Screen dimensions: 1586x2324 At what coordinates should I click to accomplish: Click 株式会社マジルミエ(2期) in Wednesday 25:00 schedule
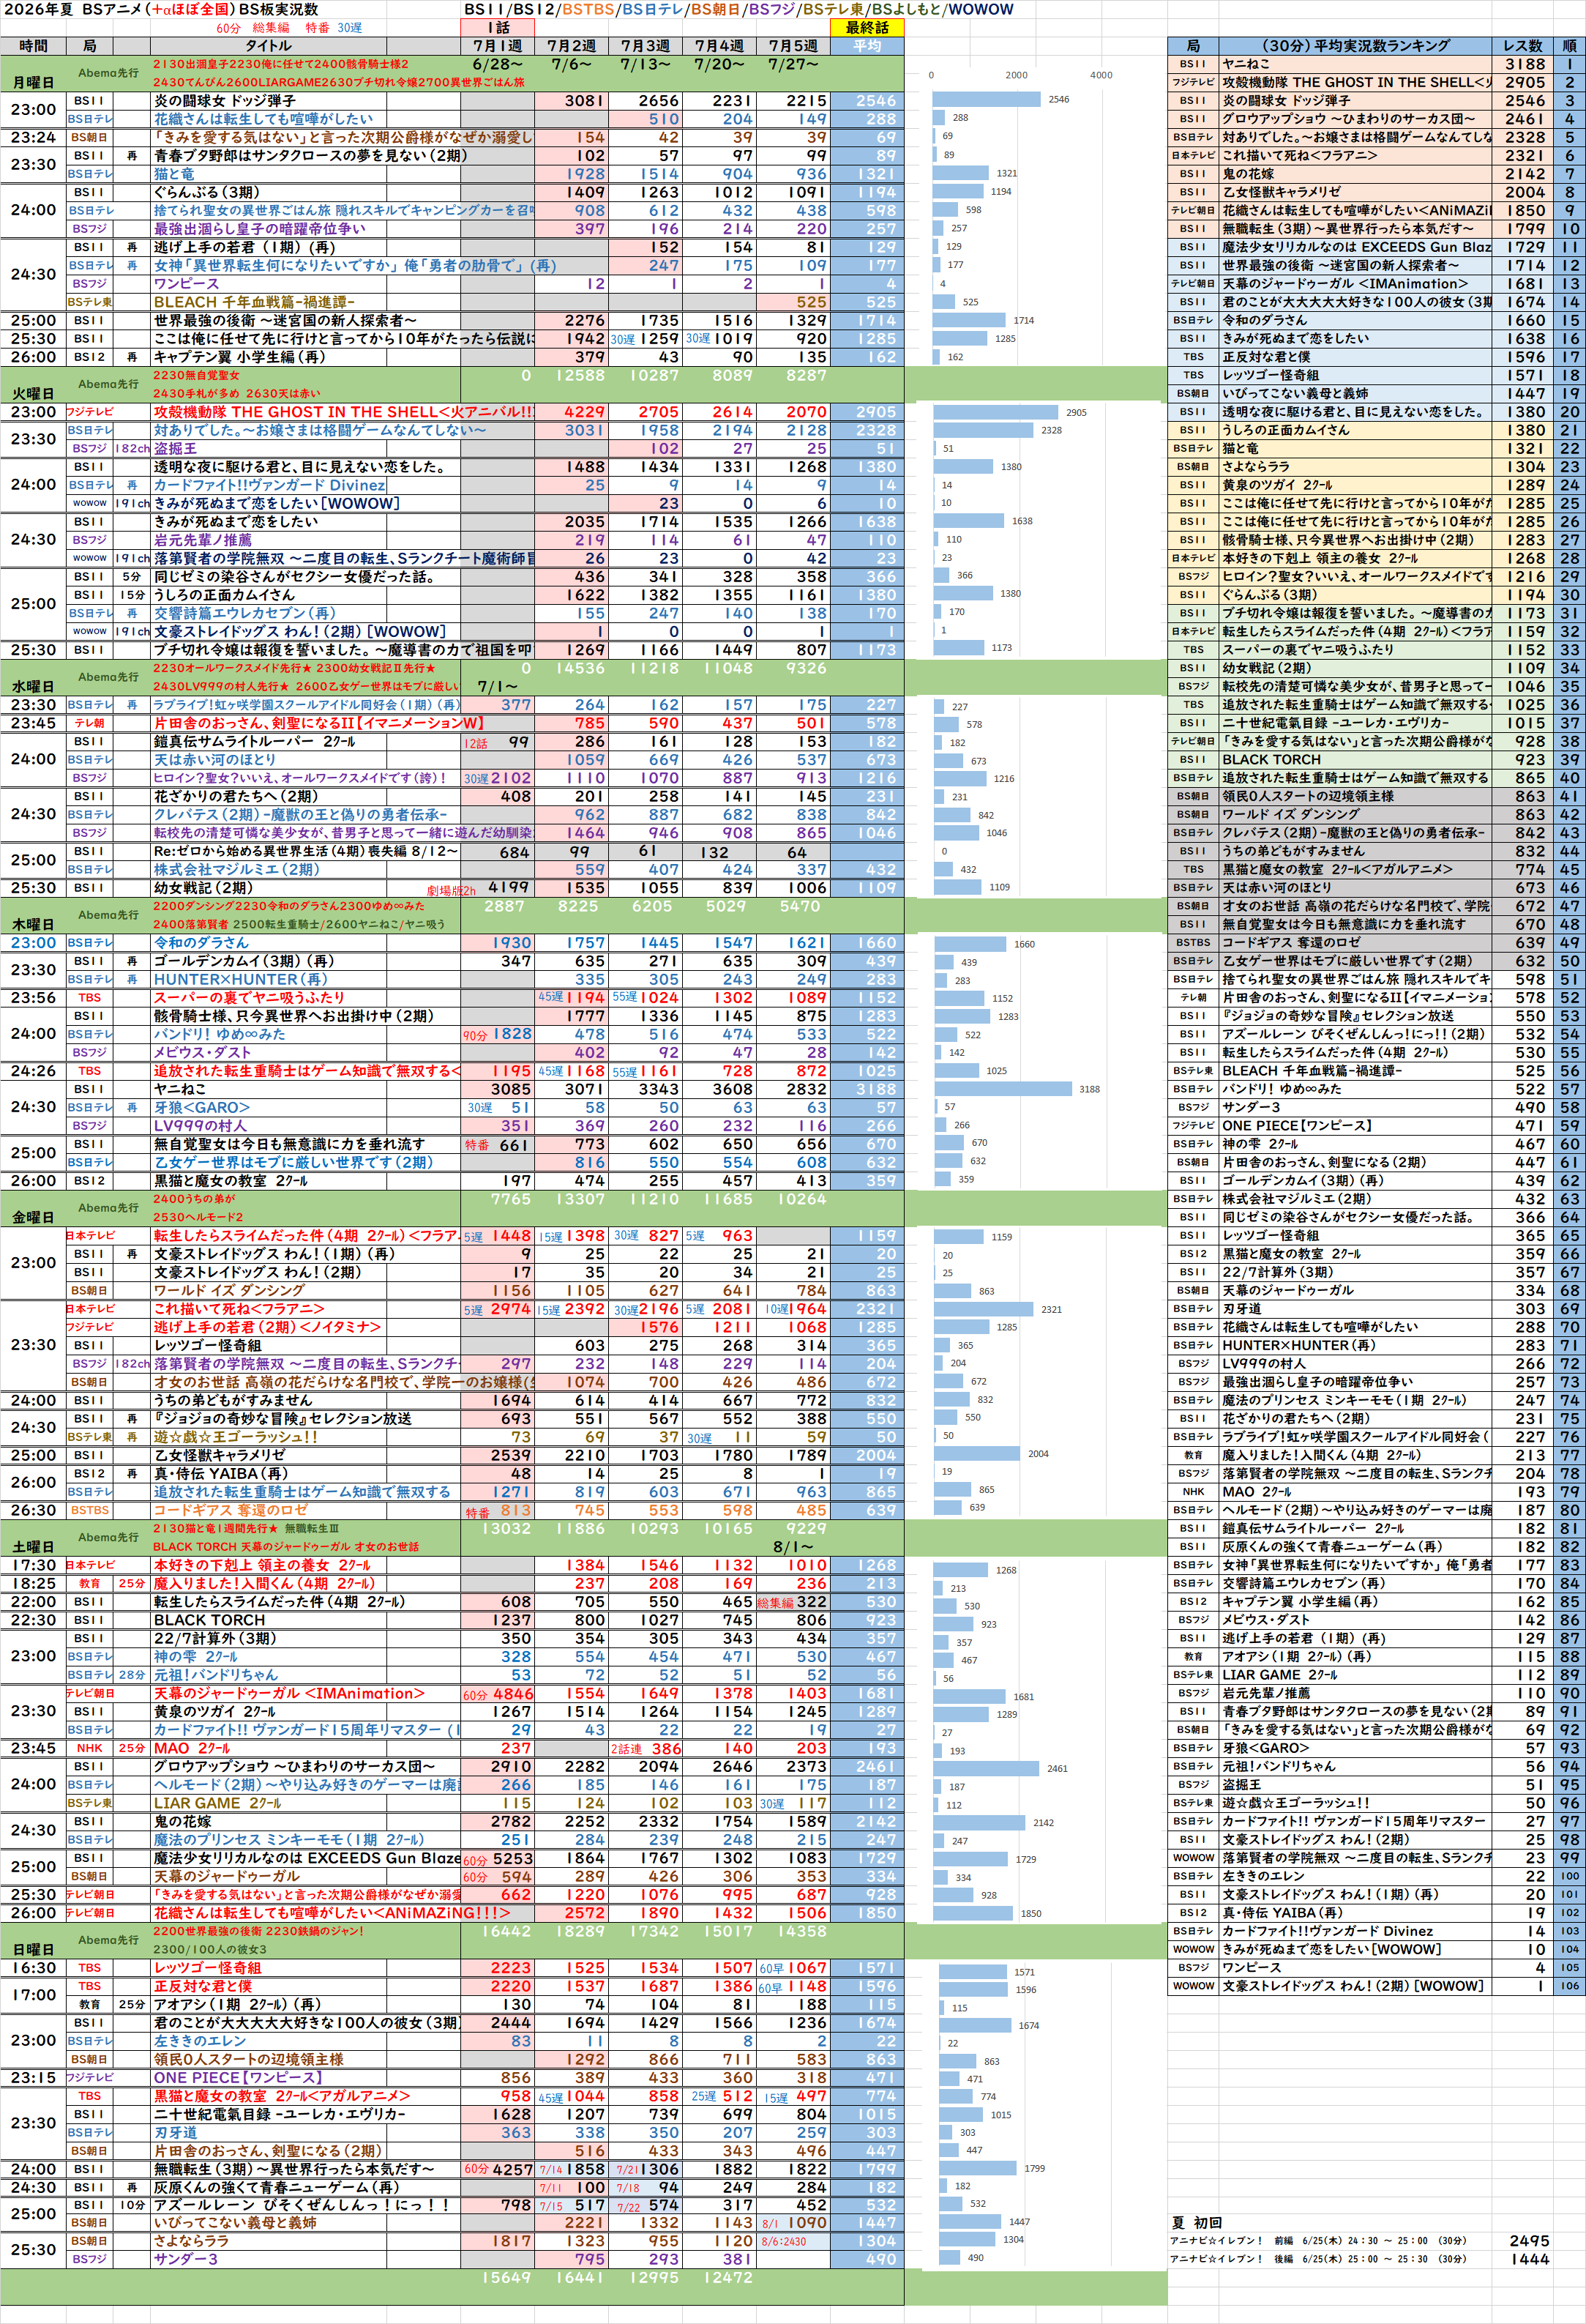pyautogui.click(x=237, y=869)
